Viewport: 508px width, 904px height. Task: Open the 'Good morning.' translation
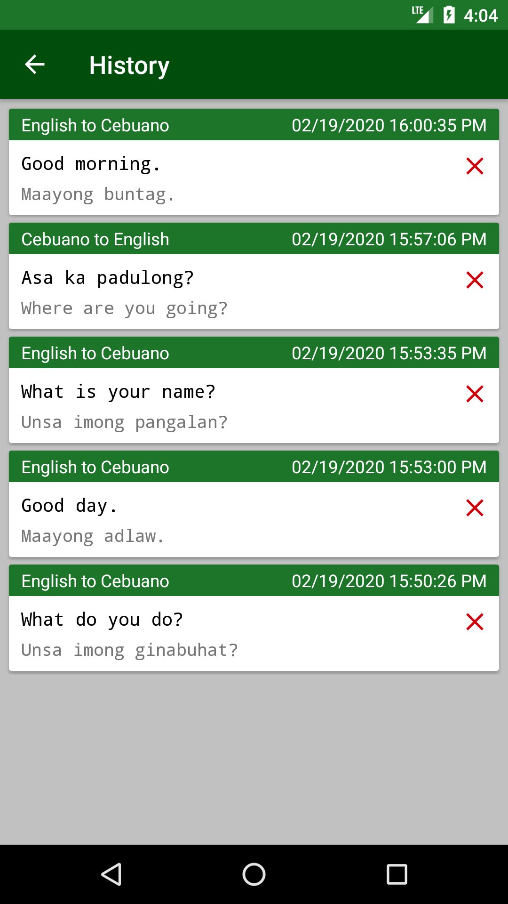(x=91, y=164)
